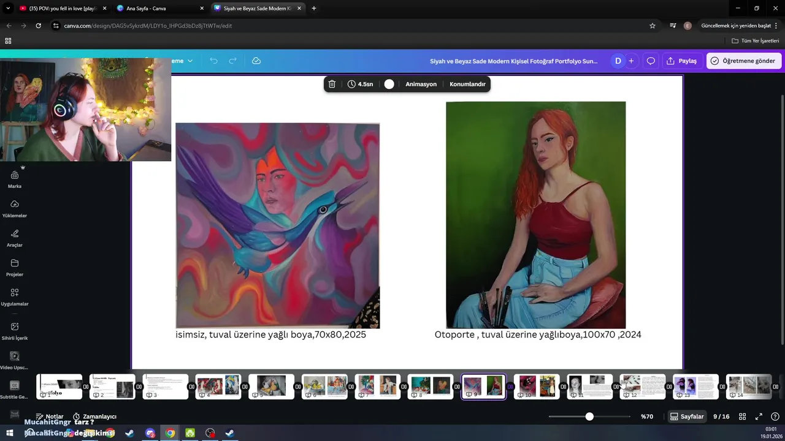The image size is (785, 441).
Task: Open the Zamanlayıcı timer
Action: pyautogui.click(x=94, y=417)
